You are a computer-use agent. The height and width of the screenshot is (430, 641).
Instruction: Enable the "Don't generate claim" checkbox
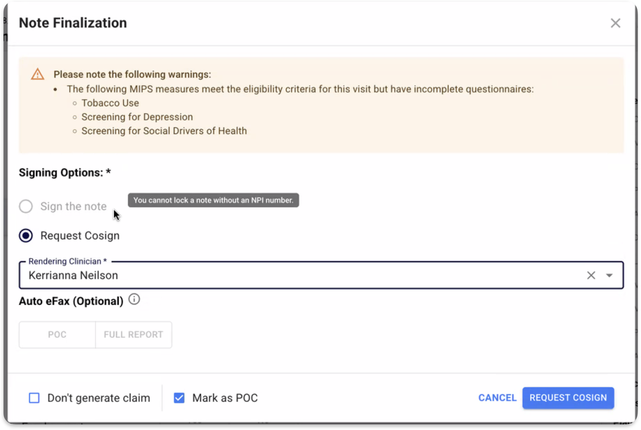[34, 398]
